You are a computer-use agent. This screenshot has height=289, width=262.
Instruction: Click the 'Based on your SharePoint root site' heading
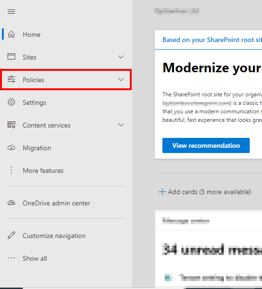212,40
